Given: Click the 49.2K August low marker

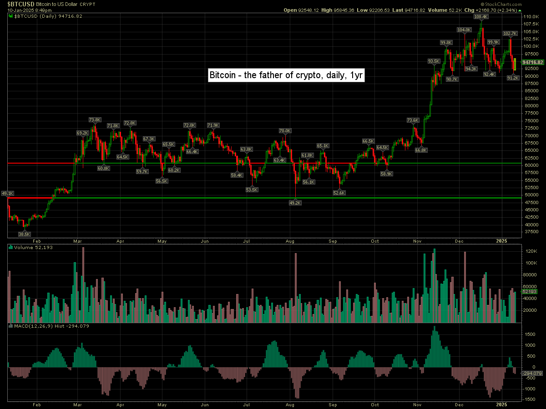Looking at the screenshot, I should [295, 203].
